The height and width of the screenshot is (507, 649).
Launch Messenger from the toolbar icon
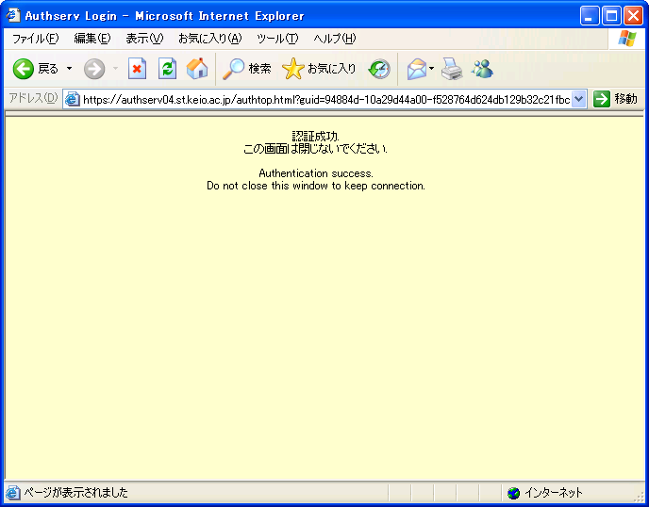(483, 69)
